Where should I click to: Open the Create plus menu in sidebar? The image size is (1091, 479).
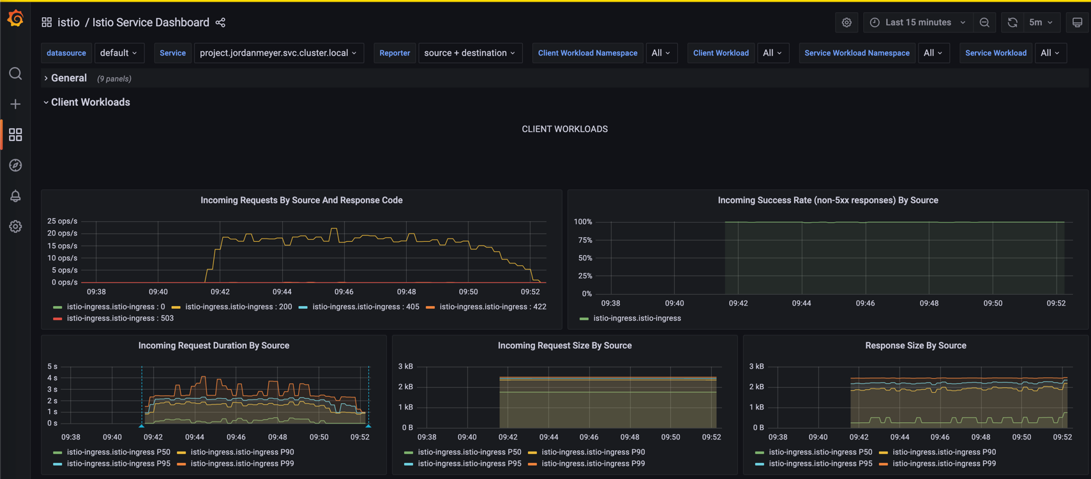15,104
